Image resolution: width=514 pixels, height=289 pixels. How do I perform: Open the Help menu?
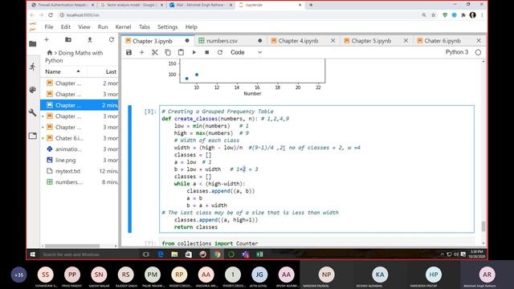(191, 26)
